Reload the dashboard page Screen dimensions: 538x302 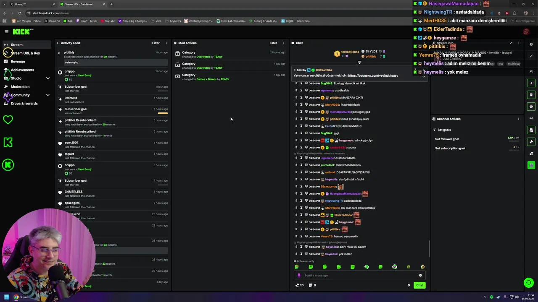point(19,13)
